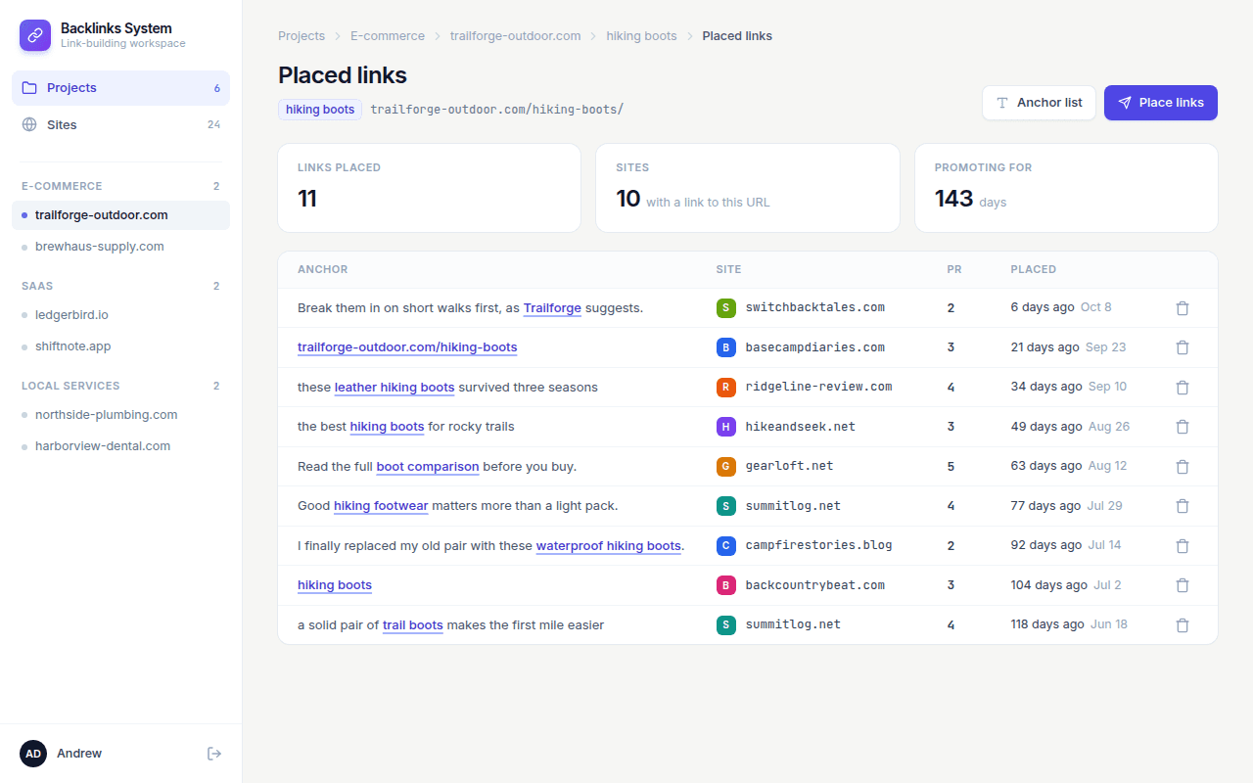The width and height of the screenshot is (1253, 783).
Task: Click the logout icon next to Andrew
Action: click(214, 754)
